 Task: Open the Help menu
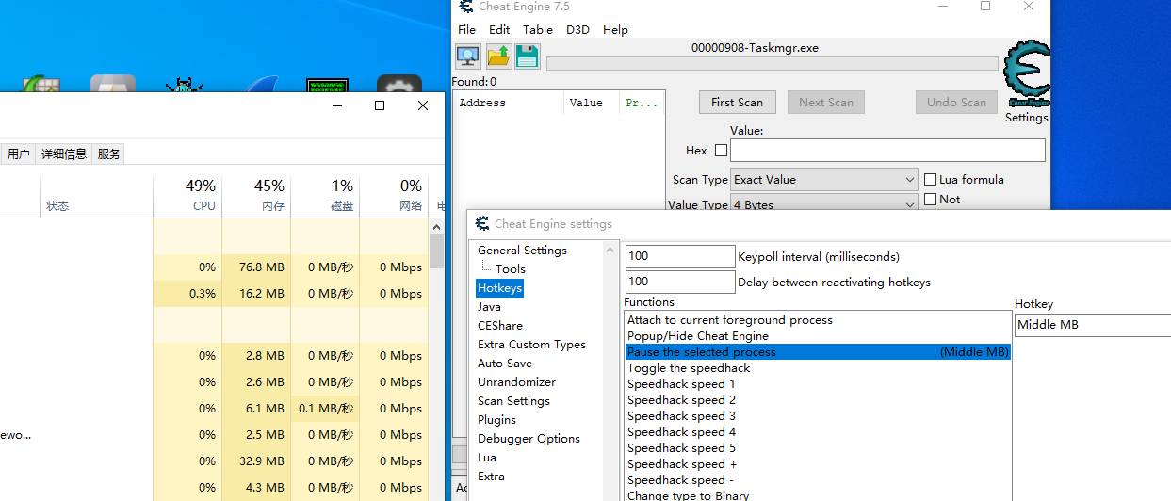(615, 30)
